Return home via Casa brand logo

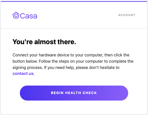25,15
